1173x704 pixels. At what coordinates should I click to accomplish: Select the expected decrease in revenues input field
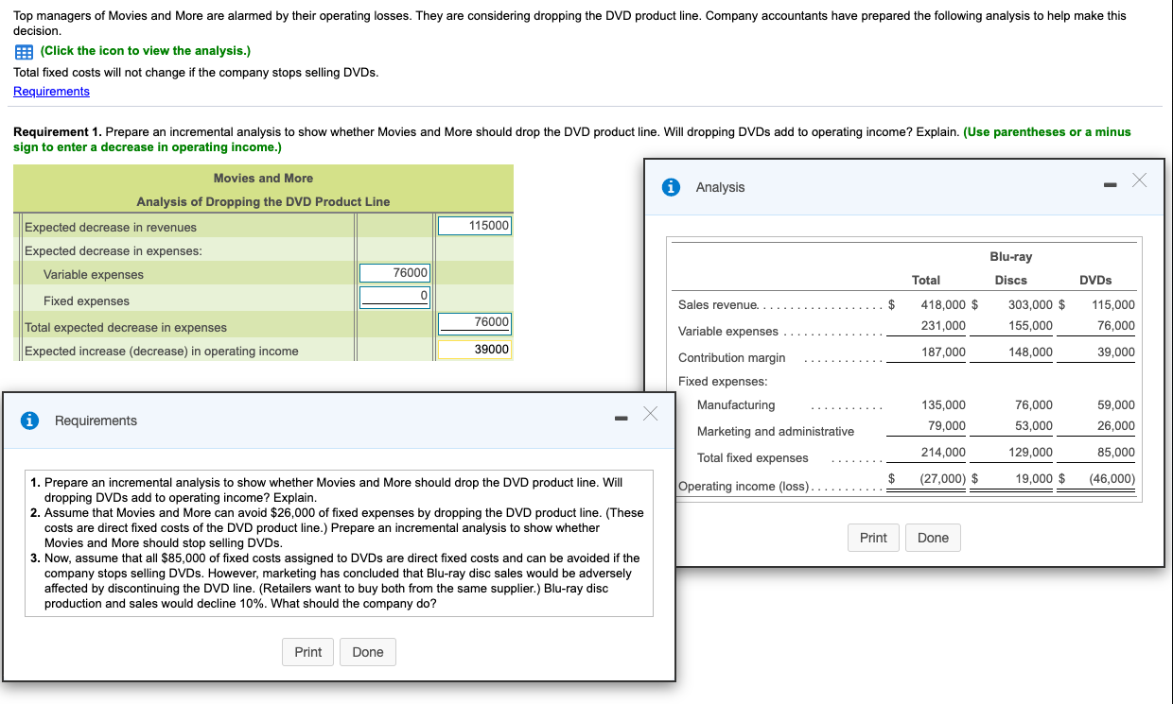pos(474,225)
